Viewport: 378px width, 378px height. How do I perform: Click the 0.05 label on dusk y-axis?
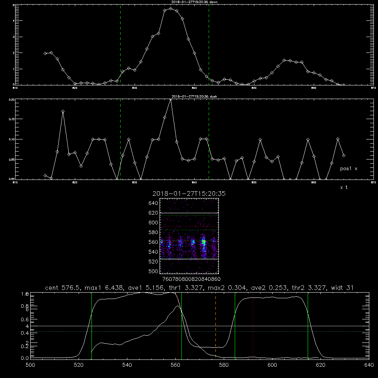click(x=11, y=160)
